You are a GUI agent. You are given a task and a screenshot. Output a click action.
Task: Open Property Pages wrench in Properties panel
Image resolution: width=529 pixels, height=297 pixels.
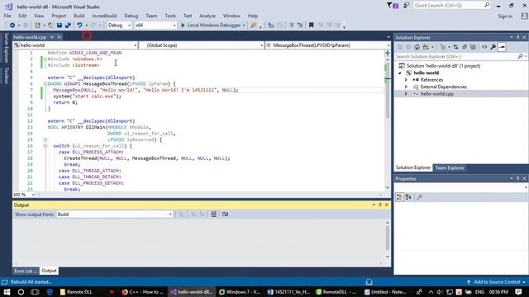(420, 197)
